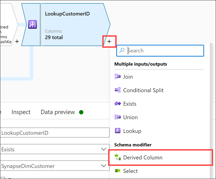This screenshot has width=216, height=179.
Task: Click the search magnifier icon
Action: (x=122, y=50)
